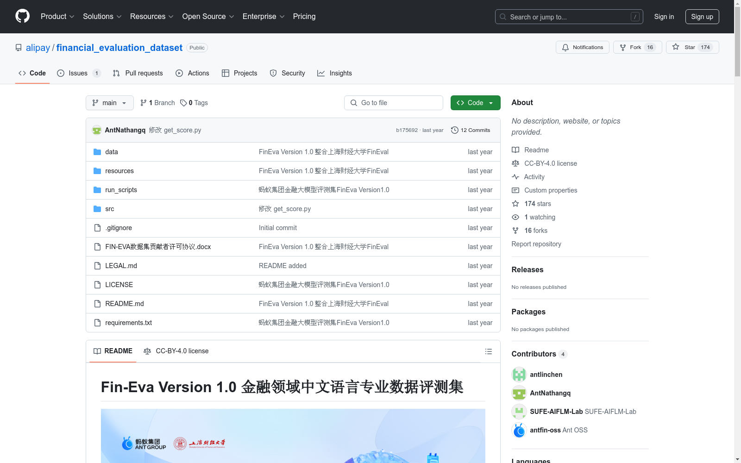Open commit b175692 link

click(x=407, y=130)
